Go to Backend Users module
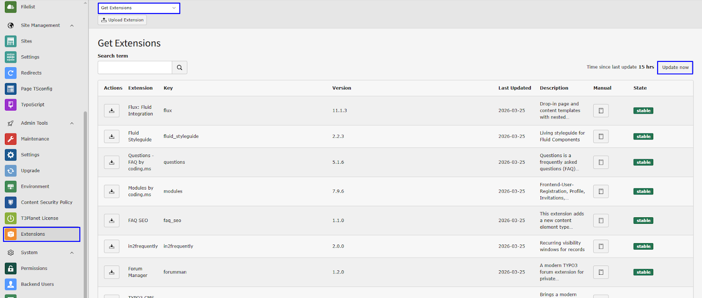702x298 pixels. click(x=37, y=284)
